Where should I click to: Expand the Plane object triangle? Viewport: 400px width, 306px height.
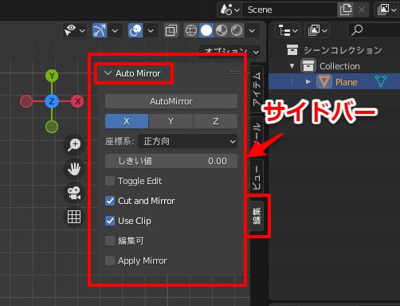tap(308, 82)
